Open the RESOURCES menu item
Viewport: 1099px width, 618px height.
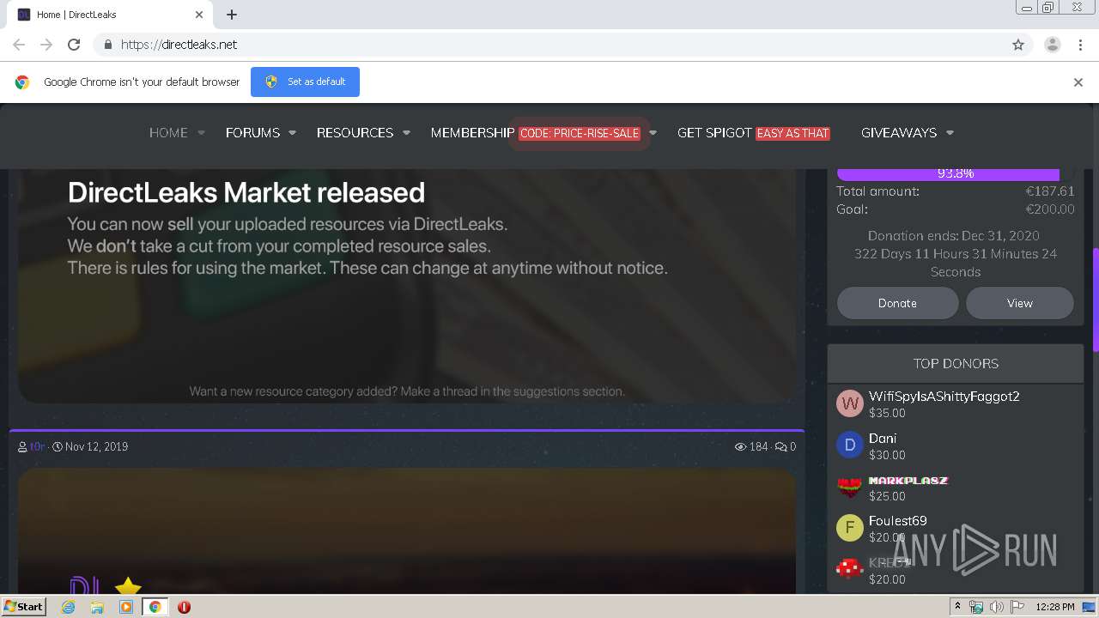tap(355, 133)
